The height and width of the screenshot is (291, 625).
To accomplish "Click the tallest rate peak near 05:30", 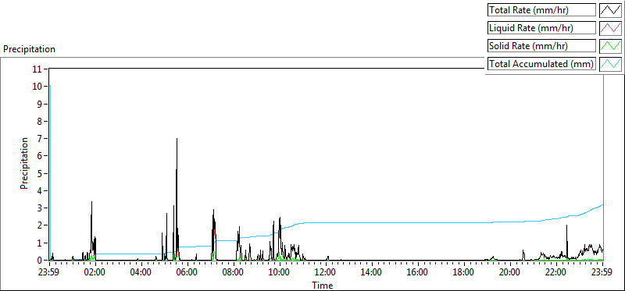I will (177, 139).
